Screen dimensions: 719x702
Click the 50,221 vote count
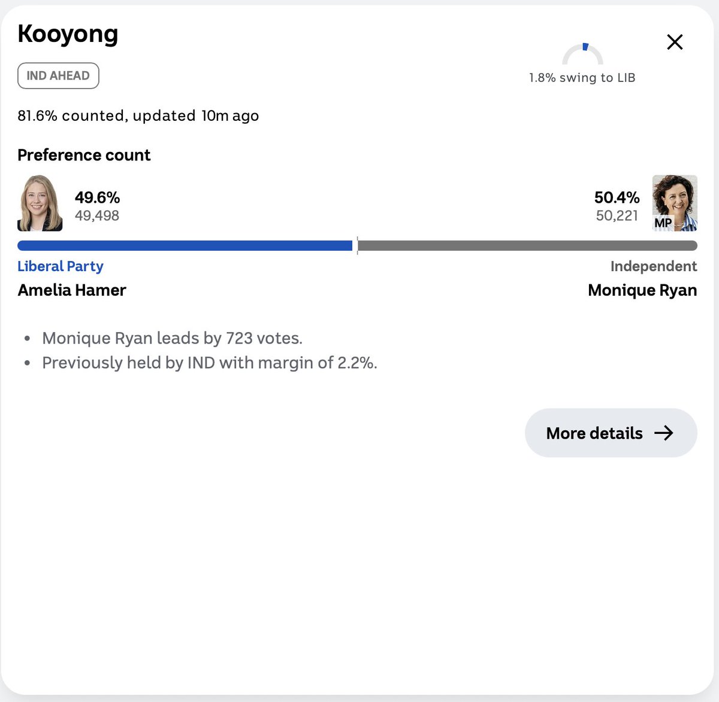[617, 215]
